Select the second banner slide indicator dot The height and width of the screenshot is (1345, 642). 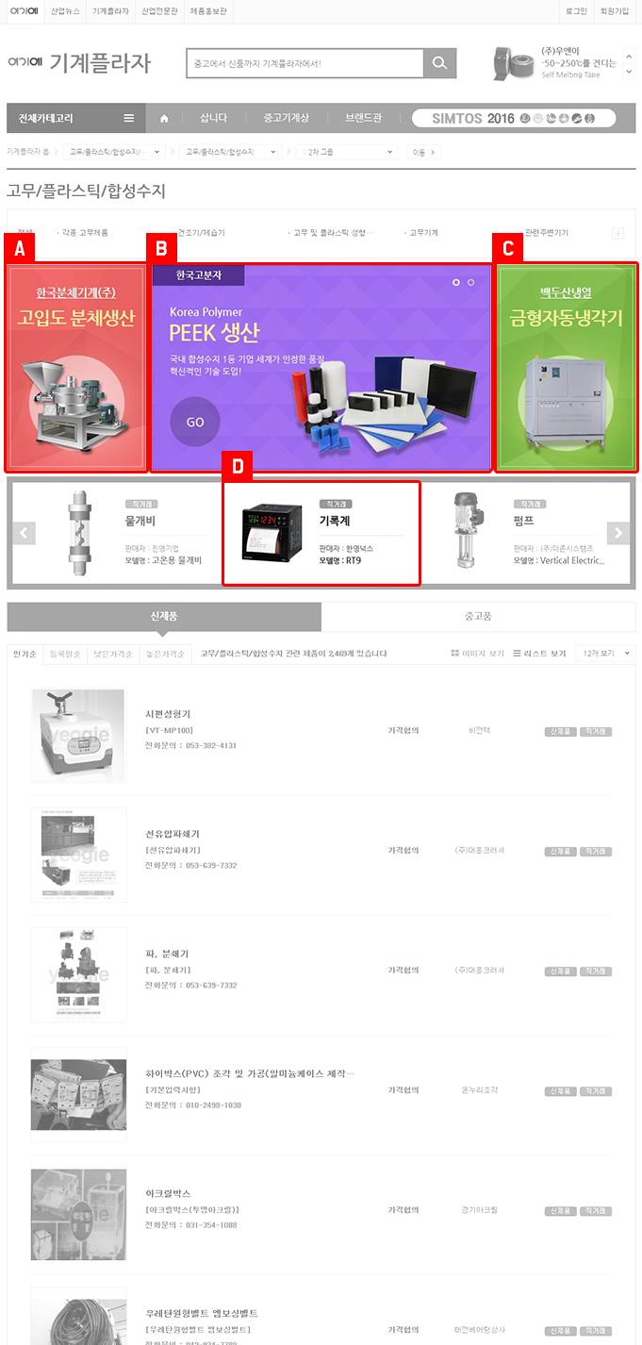click(471, 282)
